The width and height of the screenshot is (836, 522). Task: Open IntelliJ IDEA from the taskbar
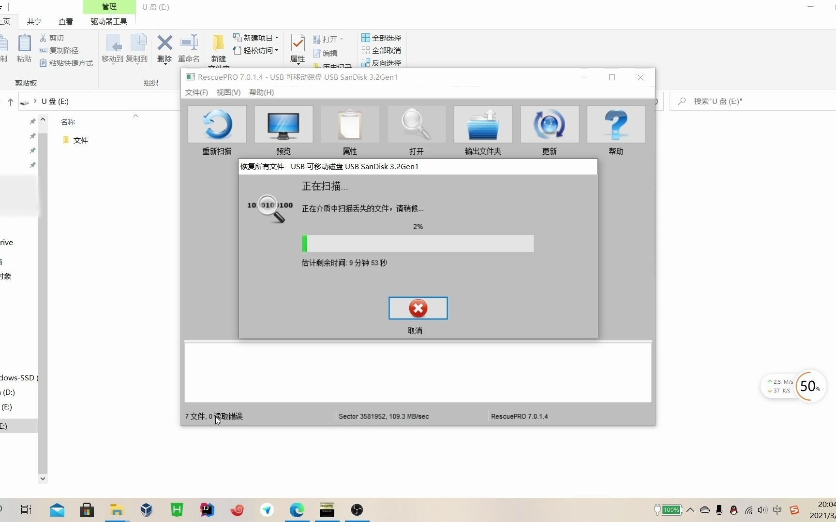[x=207, y=510]
